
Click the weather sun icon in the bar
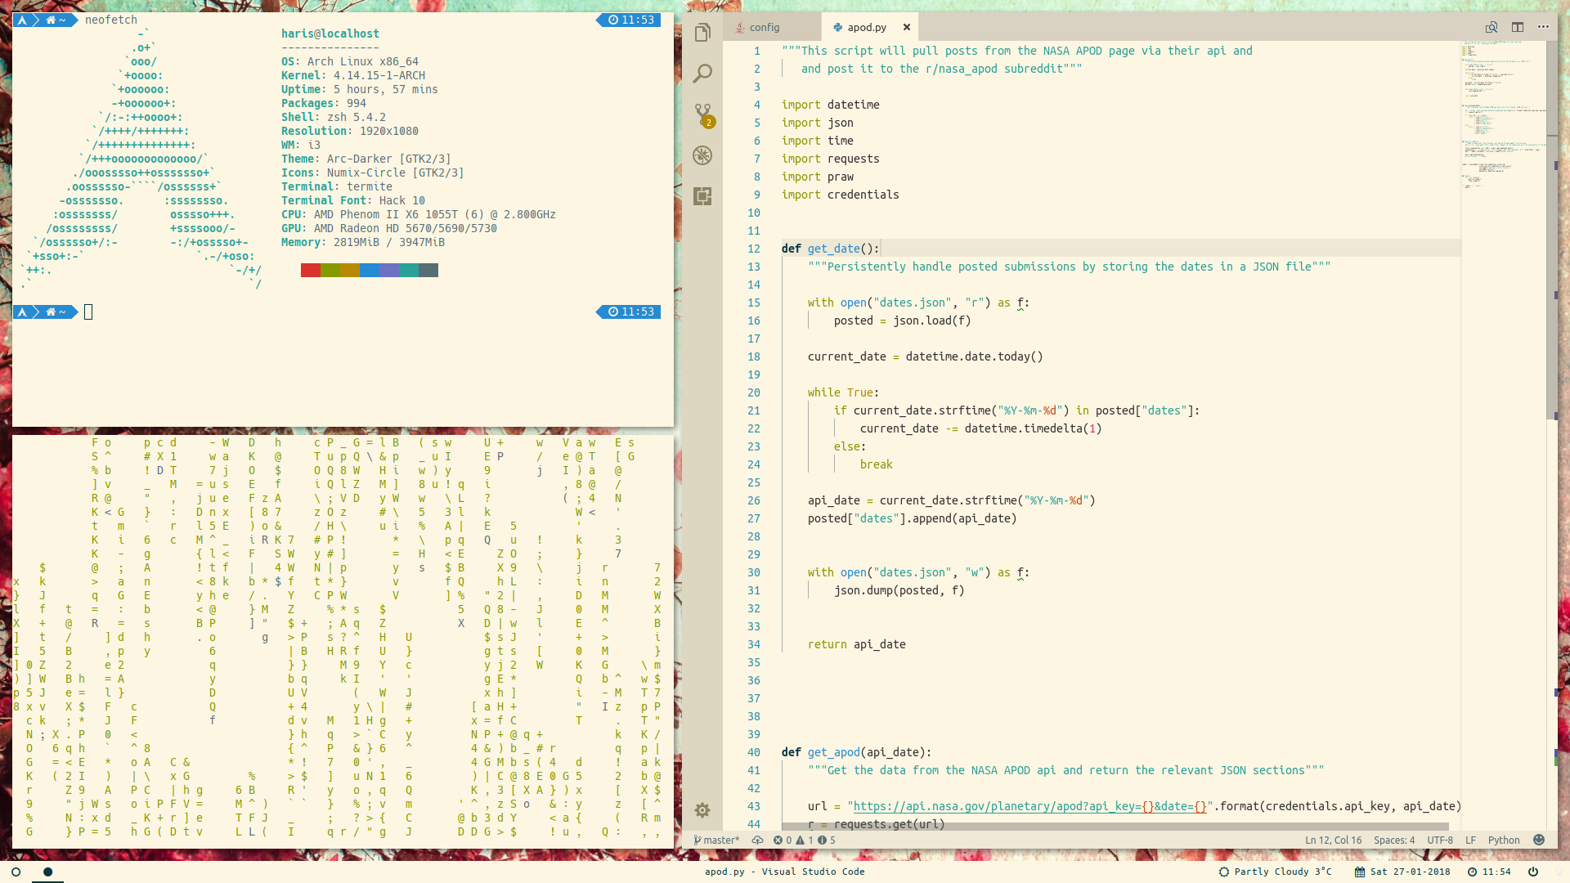[x=1224, y=872]
